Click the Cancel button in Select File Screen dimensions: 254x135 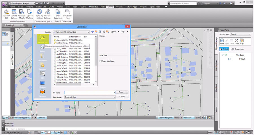122,97
